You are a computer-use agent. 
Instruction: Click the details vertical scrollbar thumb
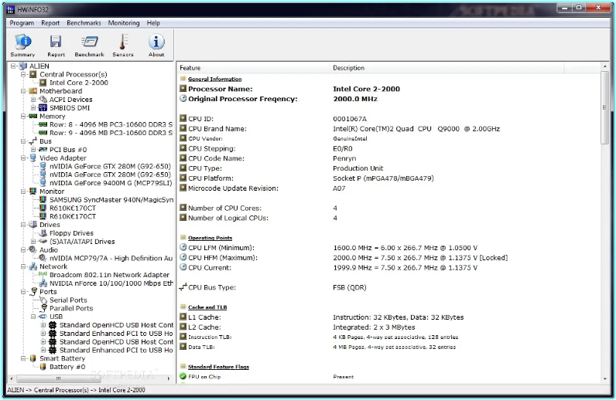click(604, 108)
